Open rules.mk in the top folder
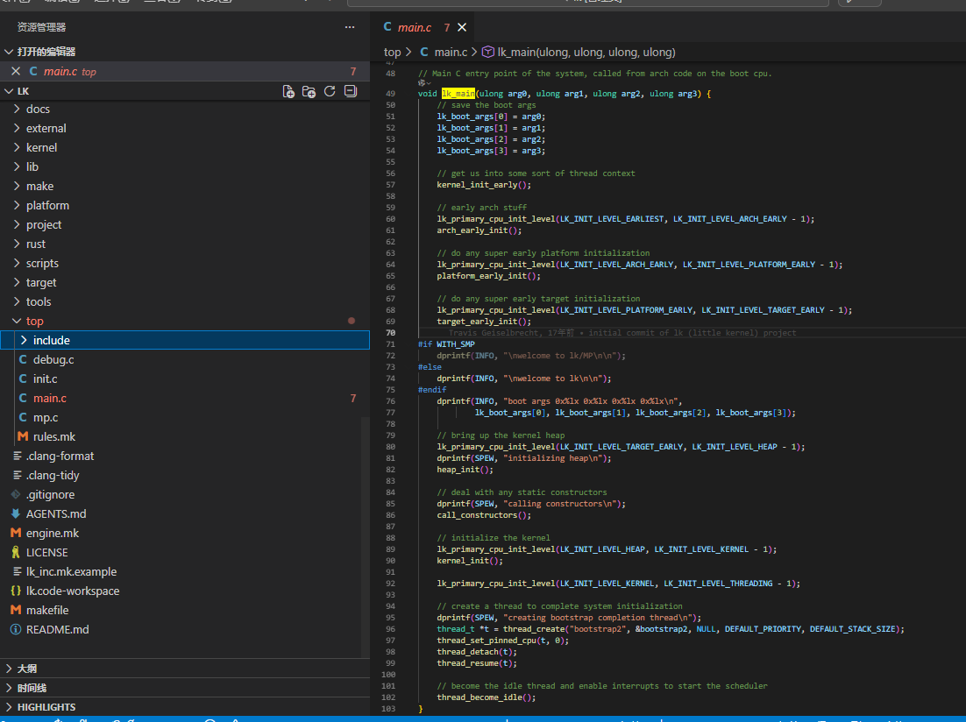Screen dimensions: 966x722 tap(54, 436)
